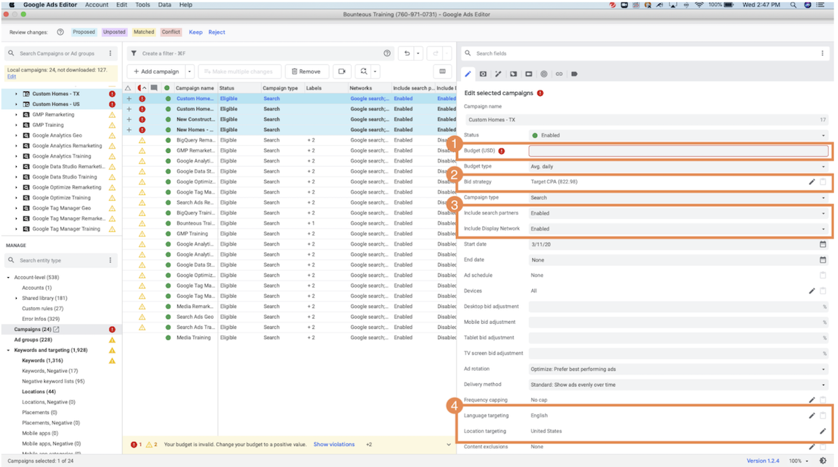Viewport: 838px width, 467px height.
Task: Click the Edit link under local campaigns
Action: 11,76
